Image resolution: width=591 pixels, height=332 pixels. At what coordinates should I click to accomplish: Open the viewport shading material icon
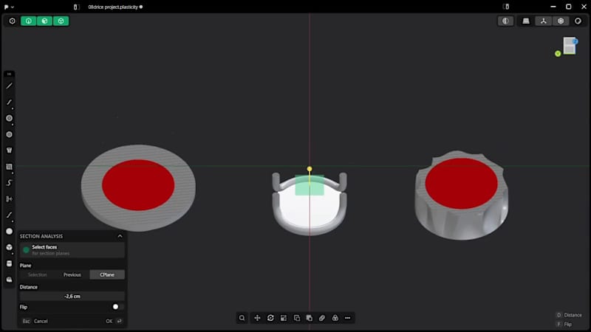coord(578,21)
